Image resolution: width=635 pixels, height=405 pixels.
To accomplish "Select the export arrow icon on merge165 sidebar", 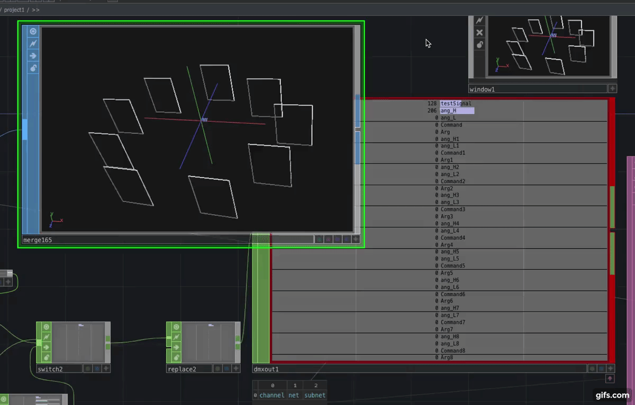I will 33,56.
